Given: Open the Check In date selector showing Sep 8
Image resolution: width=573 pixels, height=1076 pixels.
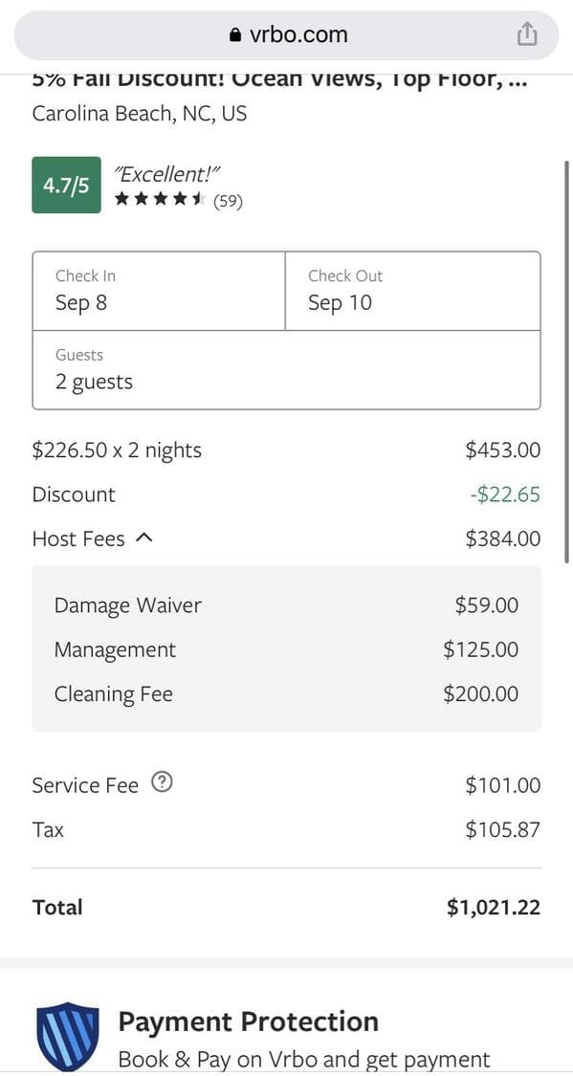Looking at the screenshot, I should click(158, 290).
